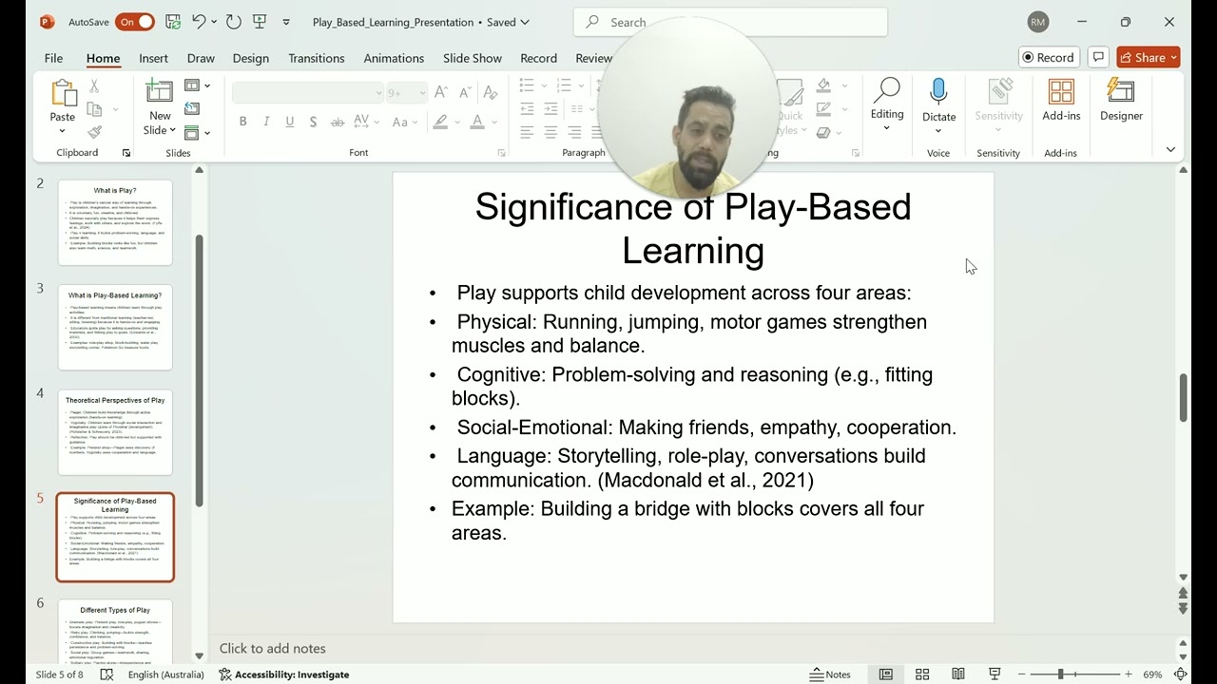Image resolution: width=1217 pixels, height=684 pixels.
Task: Open the font size dropdown
Action: click(421, 92)
